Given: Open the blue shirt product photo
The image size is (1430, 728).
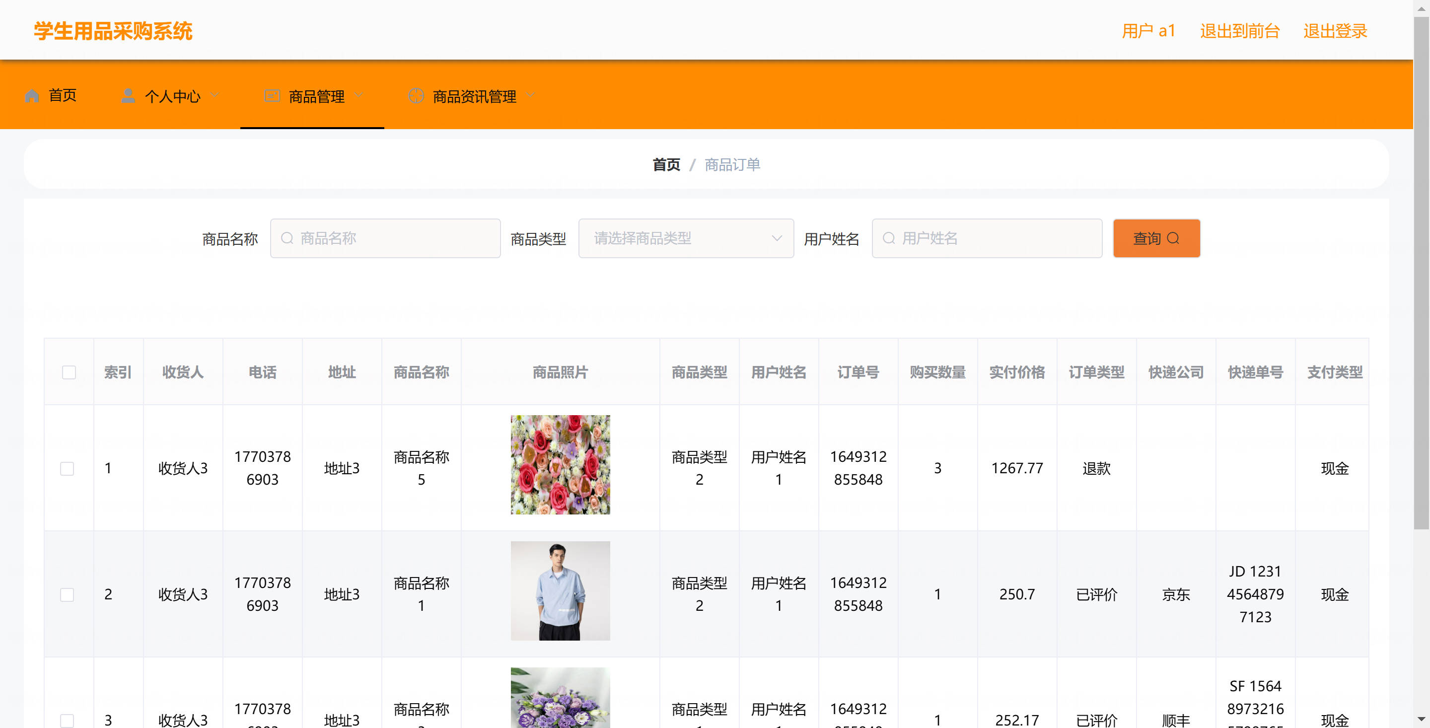Looking at the screenshot, I should tap(560, 590).
